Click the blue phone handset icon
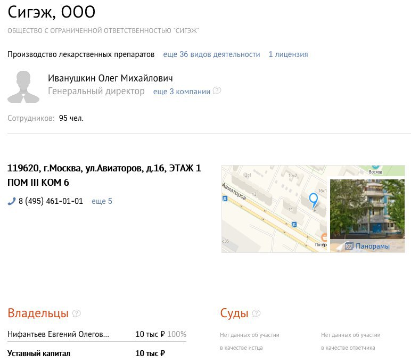 (x=12, y=201)
